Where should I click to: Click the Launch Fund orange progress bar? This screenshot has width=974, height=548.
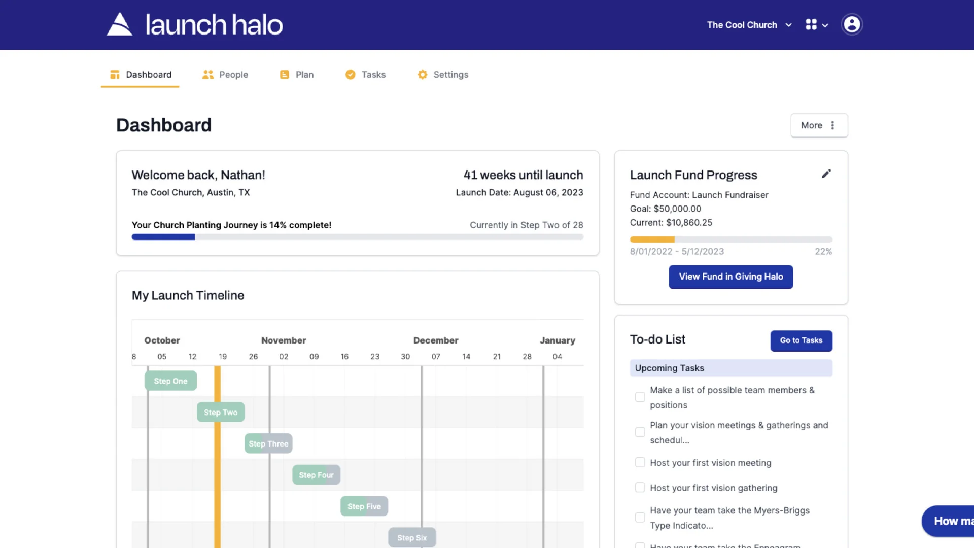pos(652,239)
